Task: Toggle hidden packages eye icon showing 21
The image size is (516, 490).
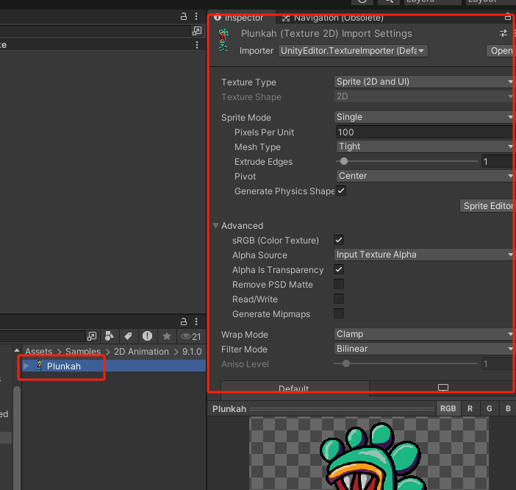Action: pyautogui.click(x=191, y=336)
